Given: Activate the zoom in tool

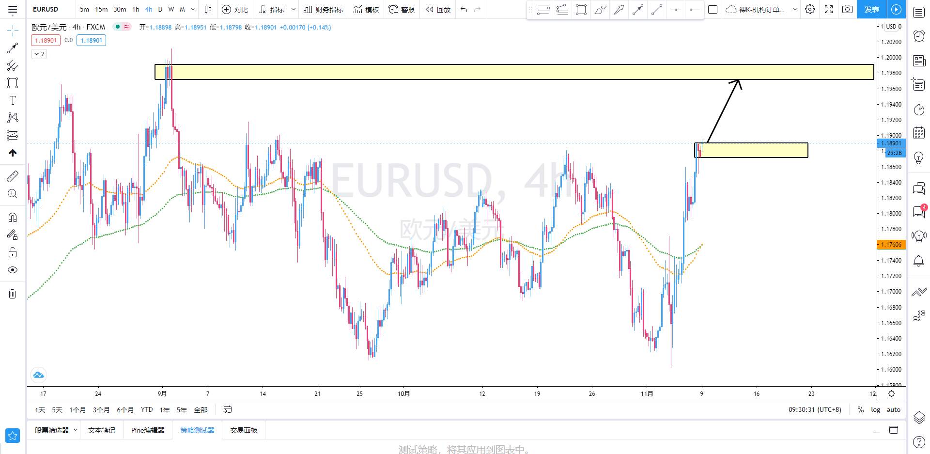Looking at the screenshot, I should click(13, 194).
